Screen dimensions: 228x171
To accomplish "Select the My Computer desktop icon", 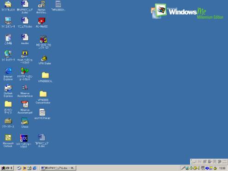I will pos(8,23).
